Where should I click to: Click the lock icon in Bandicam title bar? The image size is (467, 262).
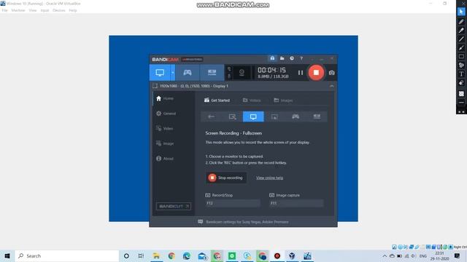(272, 58)
